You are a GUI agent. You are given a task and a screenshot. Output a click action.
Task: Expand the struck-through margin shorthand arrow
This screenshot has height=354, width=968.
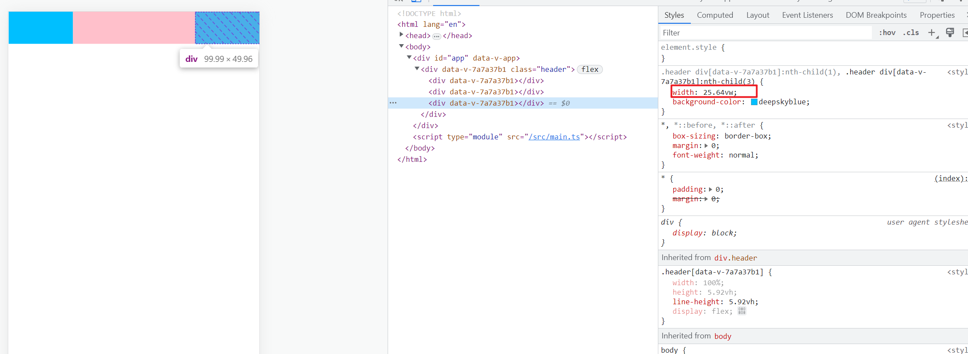coord(706,199)
